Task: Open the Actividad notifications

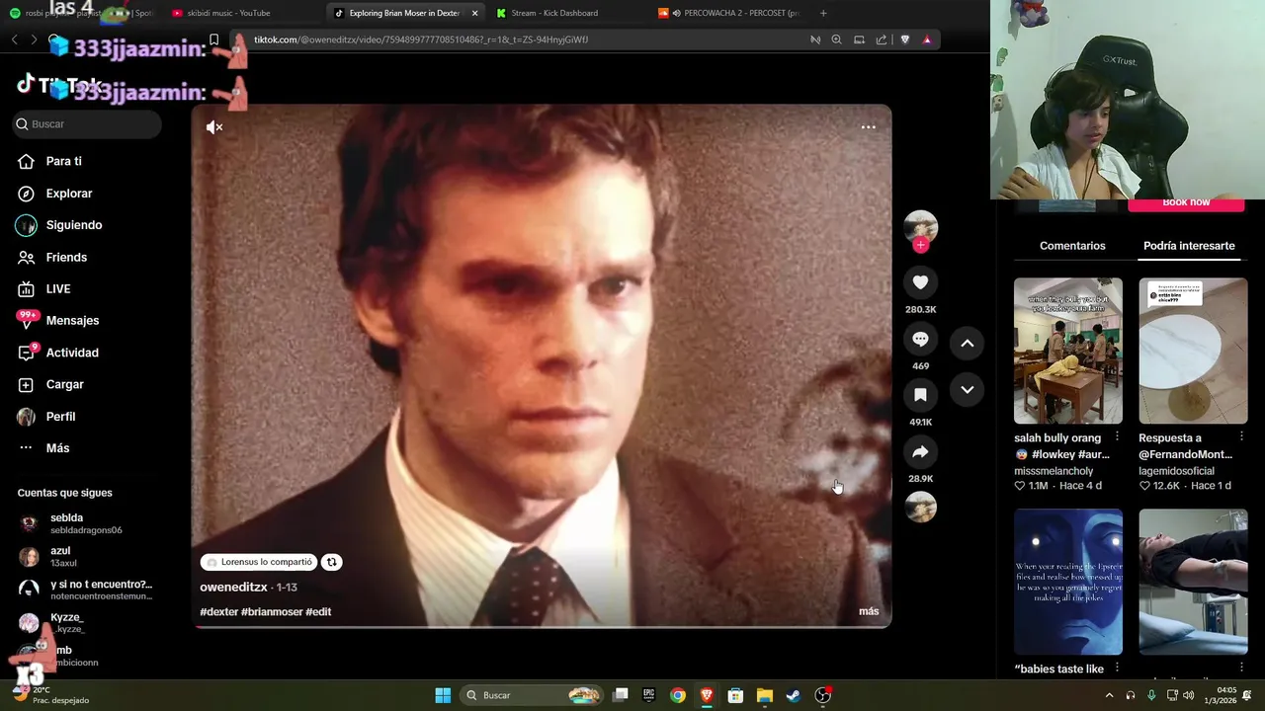Action: tap(71, 353)
